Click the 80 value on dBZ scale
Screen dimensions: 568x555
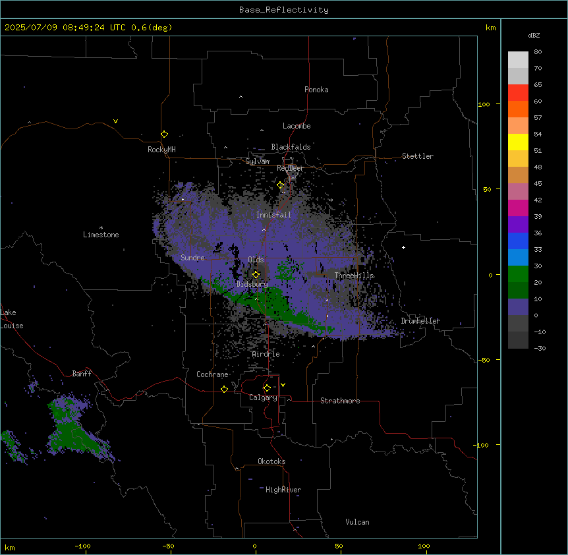538,52
